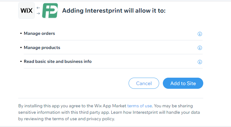The image size is (231, 127).
Task: Click Read basic site and business info
Action: 58,61
